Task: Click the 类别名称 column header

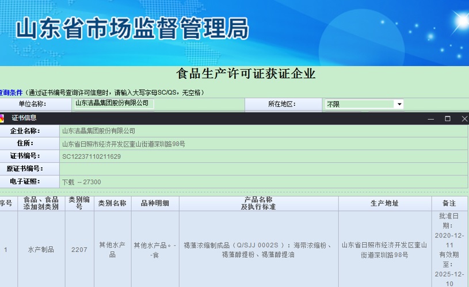Action: (112, 203)
